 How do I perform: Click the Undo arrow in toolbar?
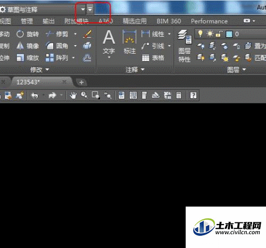point(35,96)
